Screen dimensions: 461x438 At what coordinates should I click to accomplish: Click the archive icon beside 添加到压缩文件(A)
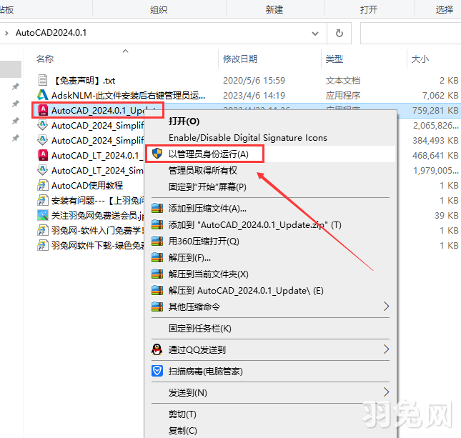coord(157,209)
